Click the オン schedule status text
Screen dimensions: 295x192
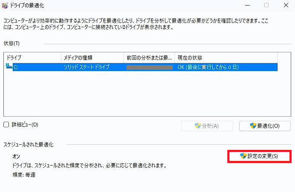[x=16, y=156]
